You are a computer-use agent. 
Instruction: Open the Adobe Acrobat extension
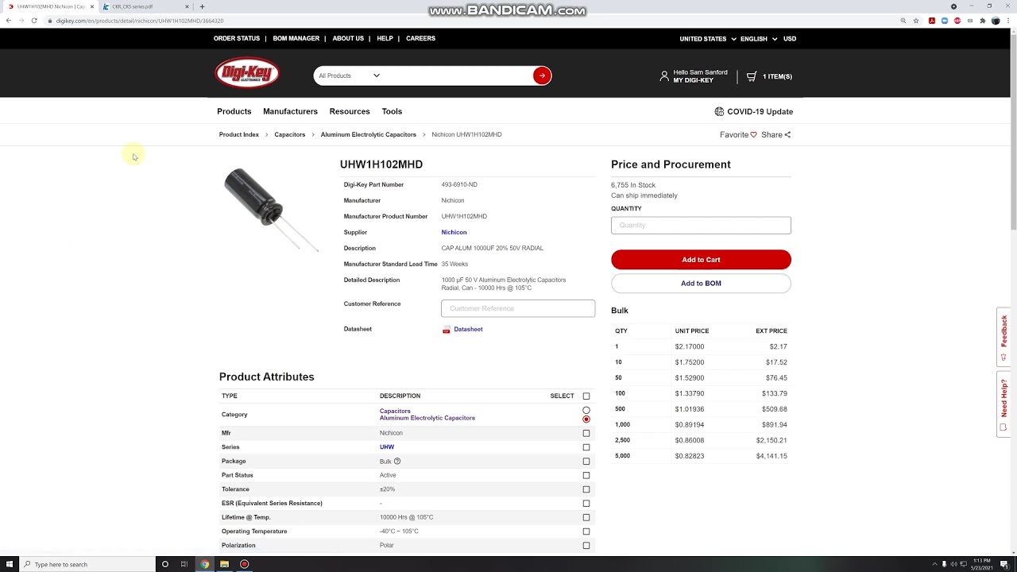(932, 21)
